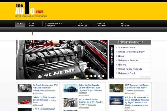Click the News related search link
167x111 pixels.
121,56
